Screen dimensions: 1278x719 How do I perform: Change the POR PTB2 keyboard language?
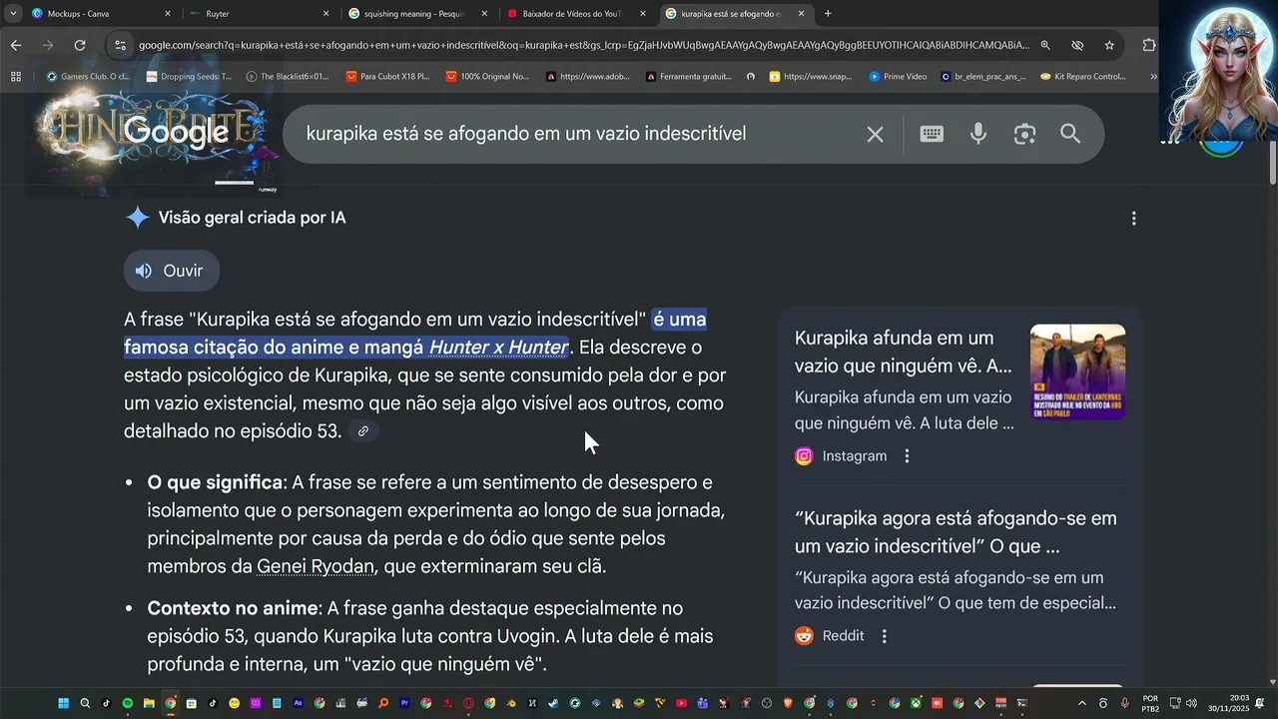click(x=1150, y=703)
